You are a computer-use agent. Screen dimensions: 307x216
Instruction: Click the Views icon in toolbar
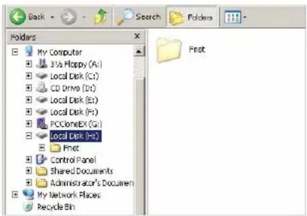[x=233, y=18]
